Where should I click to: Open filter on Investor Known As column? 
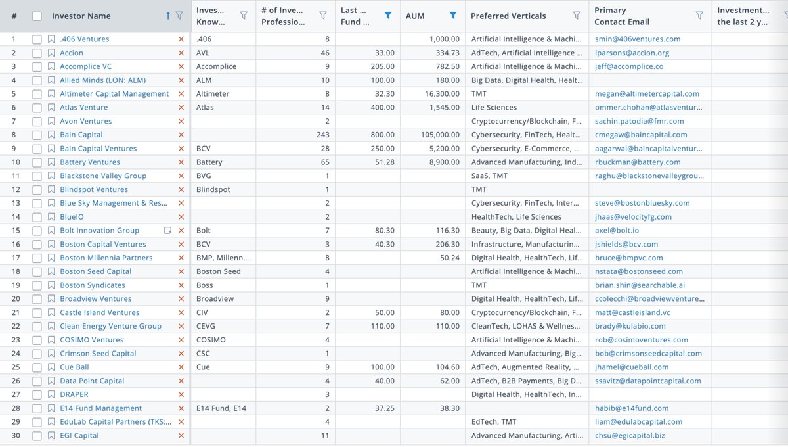point(244,16)
